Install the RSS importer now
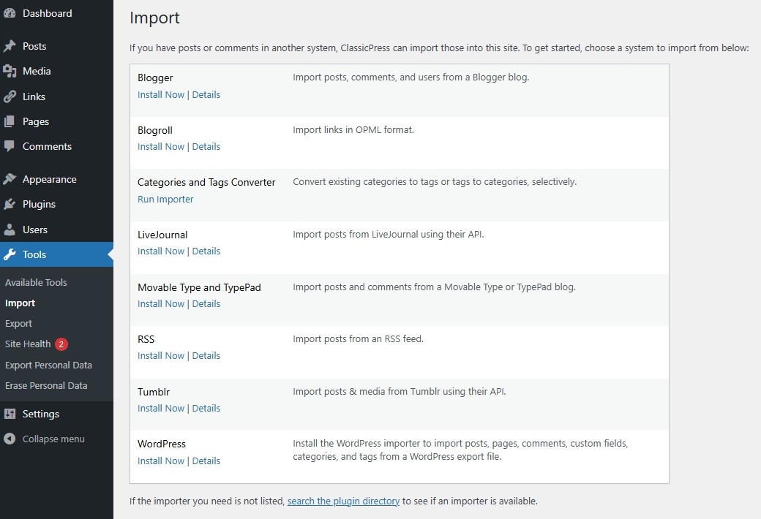Image resolution: width=761 pixels, height=519 pixels. [x=161, y=355]
